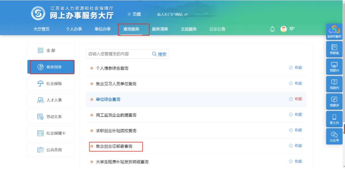Select the 社会保险 category
Screen dimensions: 345x175
[51, 84]
